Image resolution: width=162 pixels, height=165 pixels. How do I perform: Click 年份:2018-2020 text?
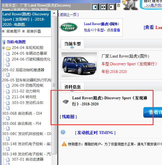pyautogui.click(x=114, y=72)
